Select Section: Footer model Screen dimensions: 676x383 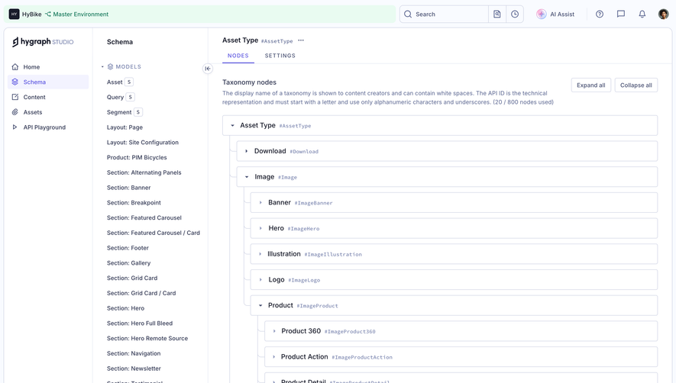coord(128,248)
